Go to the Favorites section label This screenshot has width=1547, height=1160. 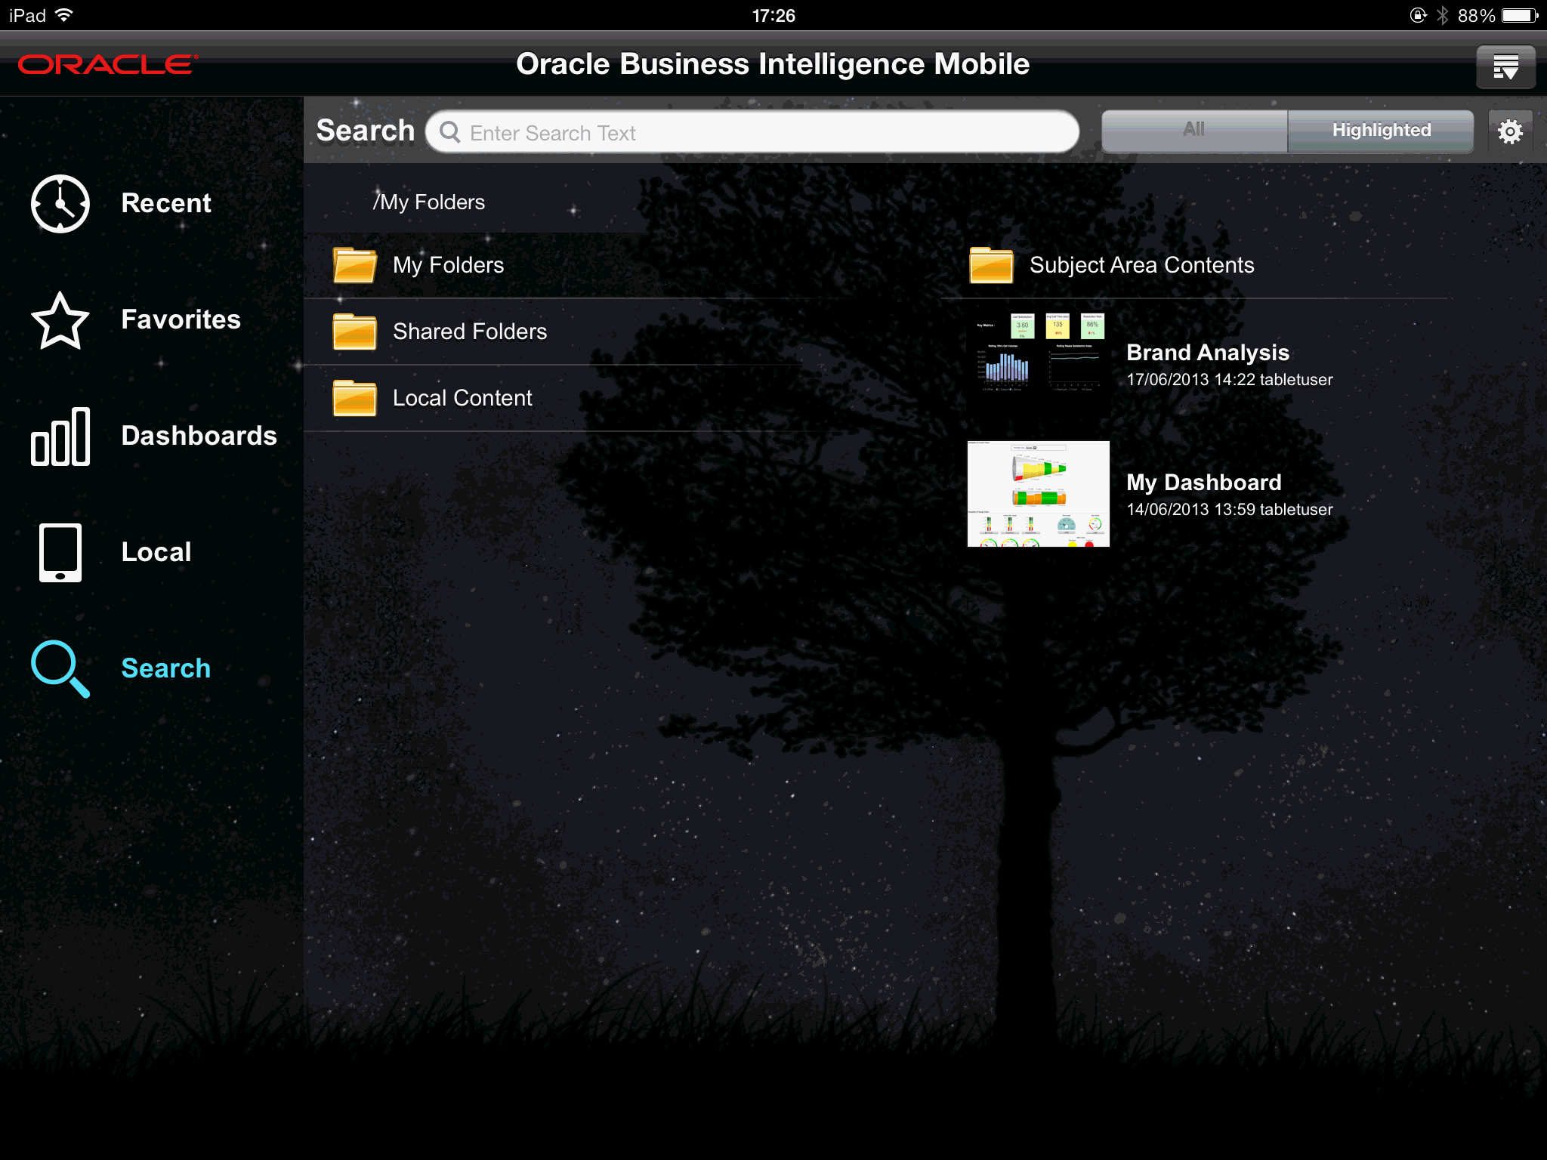(181, 319)
